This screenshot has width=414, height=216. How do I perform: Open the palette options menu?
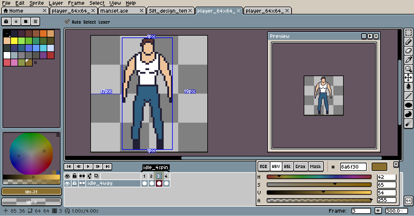coord(35,21)
